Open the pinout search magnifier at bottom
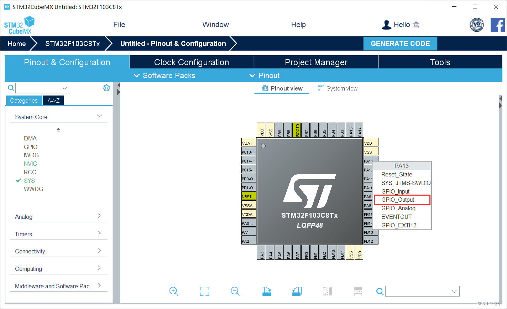 (380, 291)
